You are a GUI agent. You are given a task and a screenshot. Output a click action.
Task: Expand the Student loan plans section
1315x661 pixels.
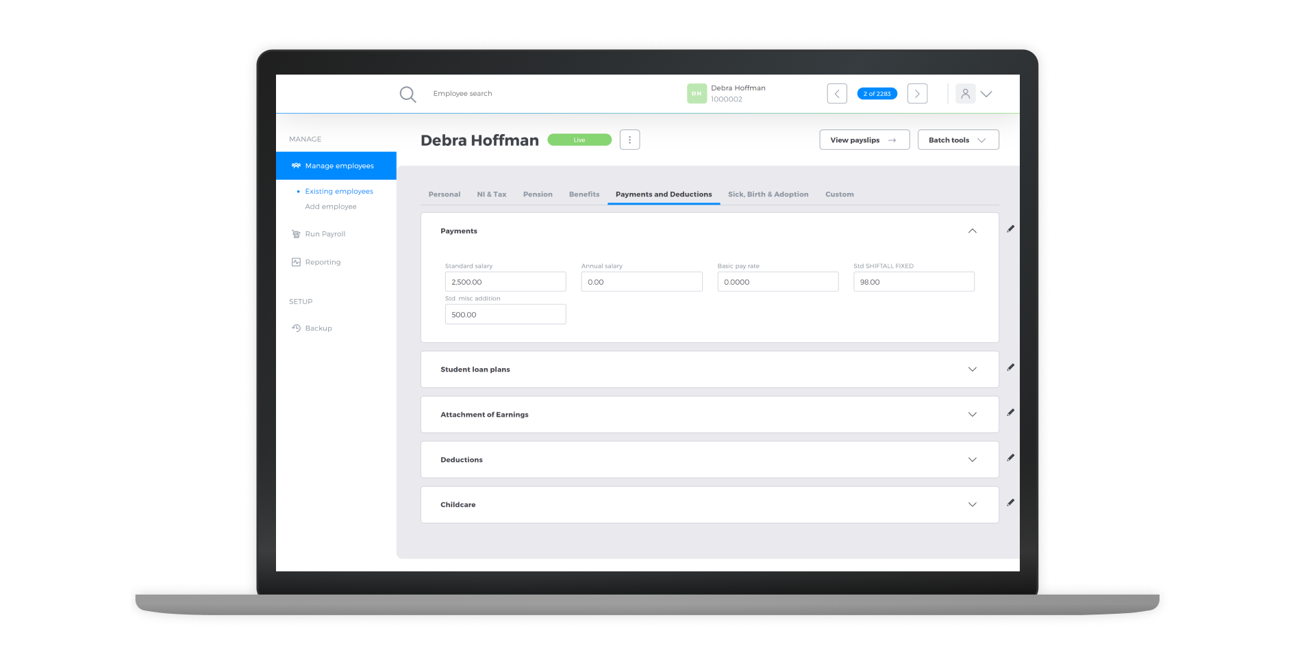[x=972, y=370]
